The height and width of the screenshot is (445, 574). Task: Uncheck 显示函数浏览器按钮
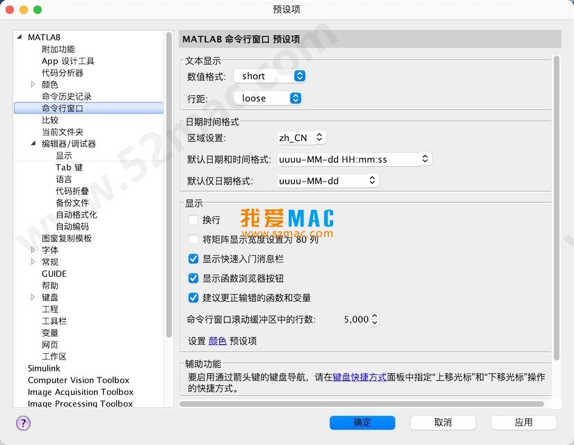tap(193, 279)
